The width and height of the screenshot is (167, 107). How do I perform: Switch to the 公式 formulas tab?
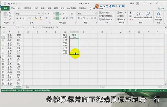pos(36,8)
